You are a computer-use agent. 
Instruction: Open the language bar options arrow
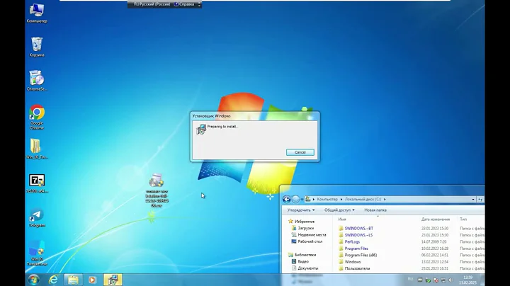click(199, 4)
